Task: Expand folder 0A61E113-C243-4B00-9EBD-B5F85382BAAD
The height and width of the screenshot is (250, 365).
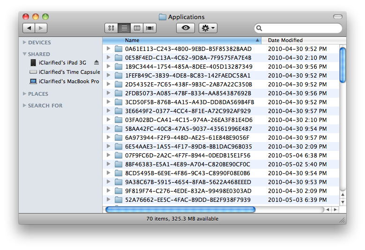Action: point(109,49)
